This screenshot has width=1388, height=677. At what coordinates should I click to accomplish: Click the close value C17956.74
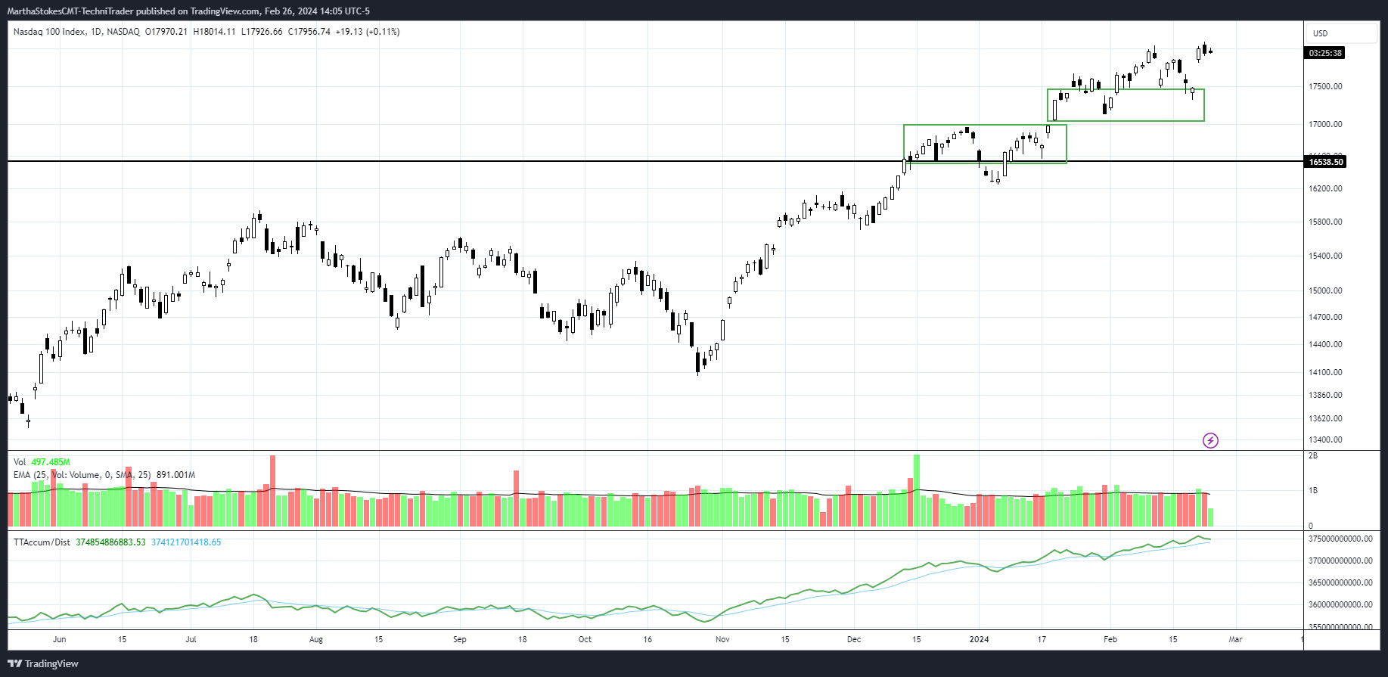click(x=309, y=32)
